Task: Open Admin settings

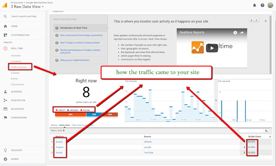Action: point(15,159)
